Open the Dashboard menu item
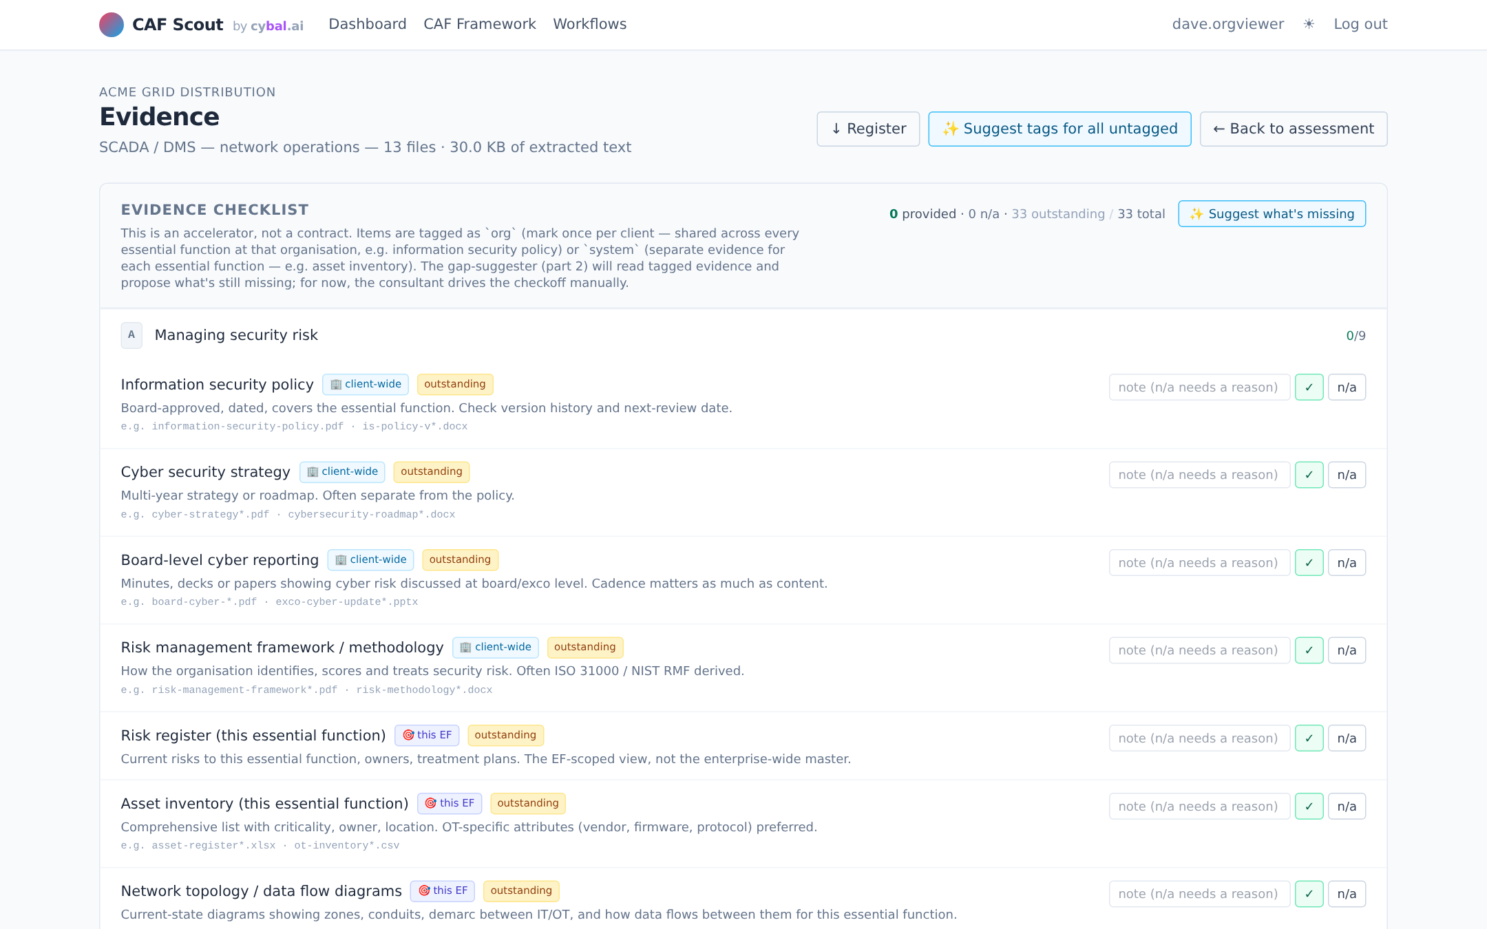The height and width of the screenshot is (929, 1487). [368, 24]
